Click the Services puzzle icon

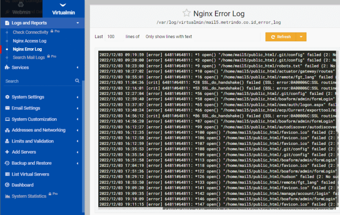click(7, 67)
